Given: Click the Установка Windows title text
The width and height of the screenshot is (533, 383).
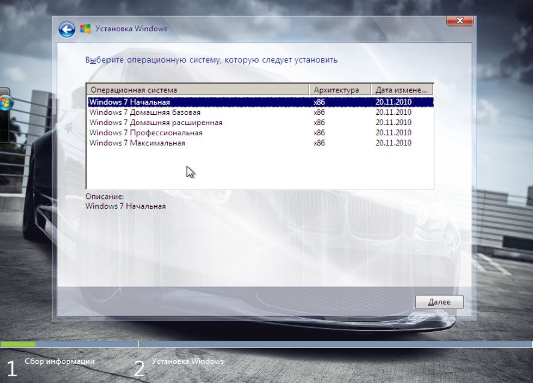Looking at the screenshot, I should (131, 29).
